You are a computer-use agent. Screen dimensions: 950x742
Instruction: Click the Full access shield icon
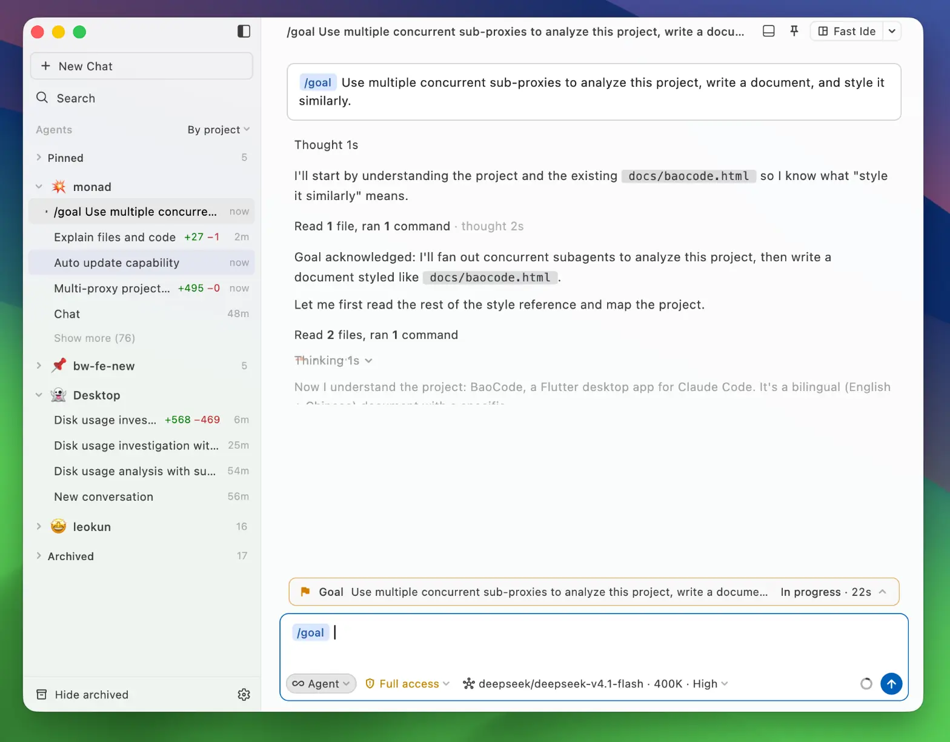coord(370,684)
